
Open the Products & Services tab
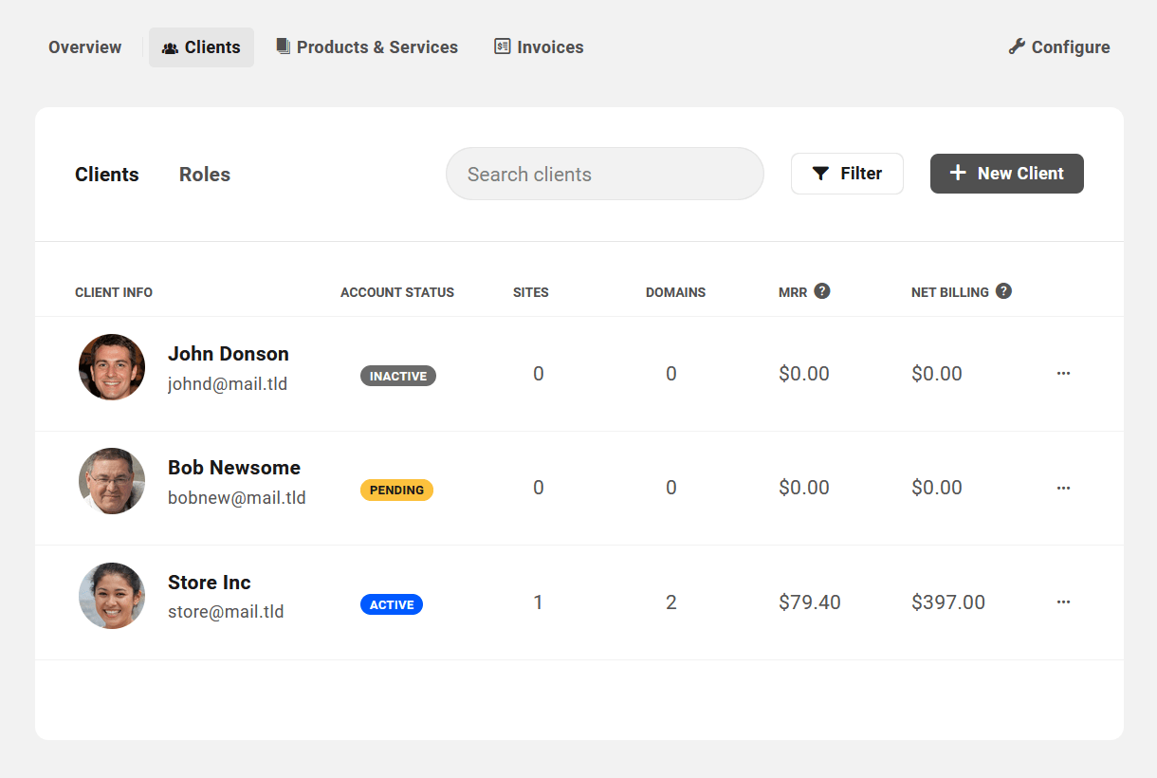point(367,47)
